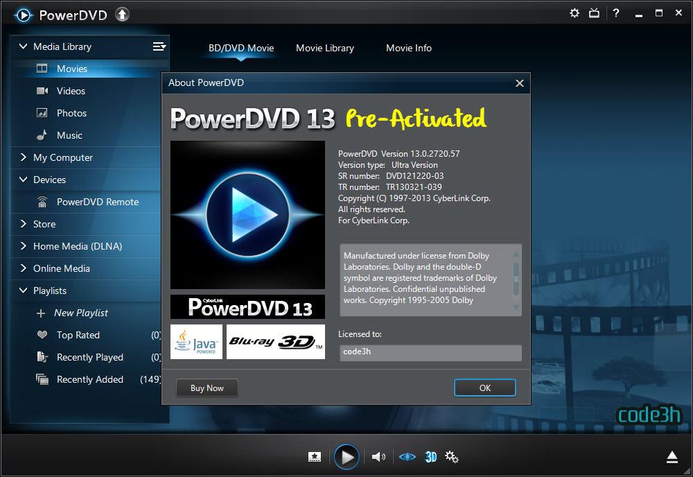Open the Recently Added playlist

pos(90,379)
